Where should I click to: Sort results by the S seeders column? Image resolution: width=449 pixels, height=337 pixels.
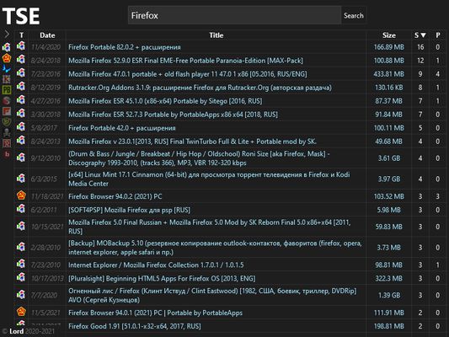[x=420, y=35]
